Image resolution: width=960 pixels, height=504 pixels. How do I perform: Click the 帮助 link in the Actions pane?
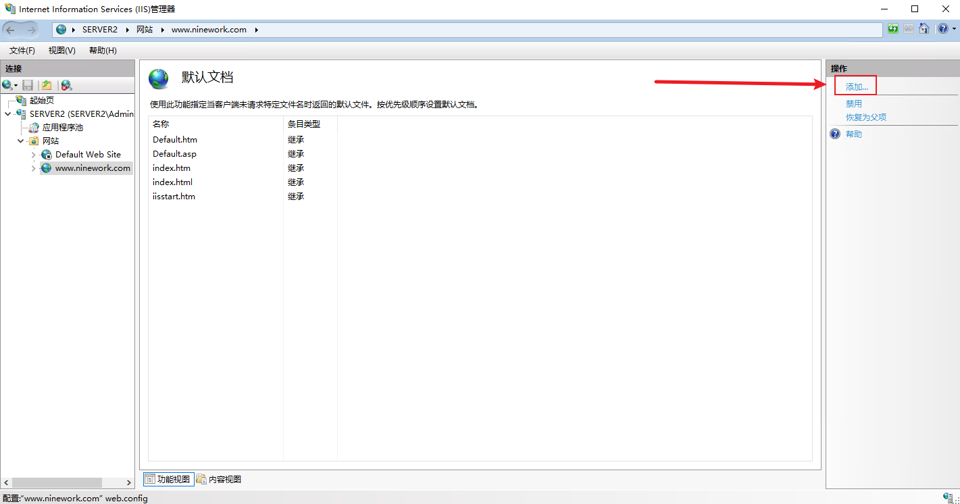point(854,134)
